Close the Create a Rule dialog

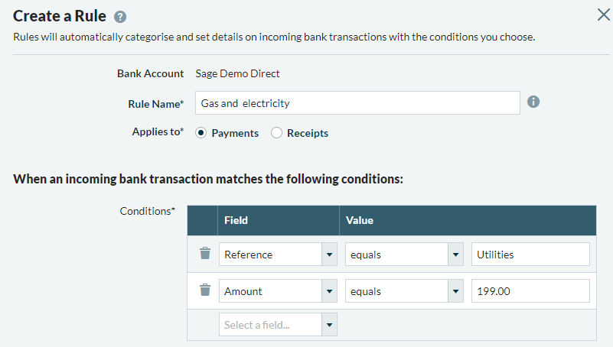click(x=602, y=14)
